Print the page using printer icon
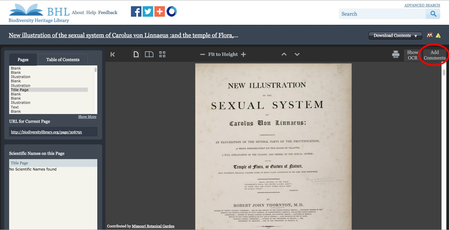This screenshot has height=230, width=449. pyautogui.click(x=396, y=54)
